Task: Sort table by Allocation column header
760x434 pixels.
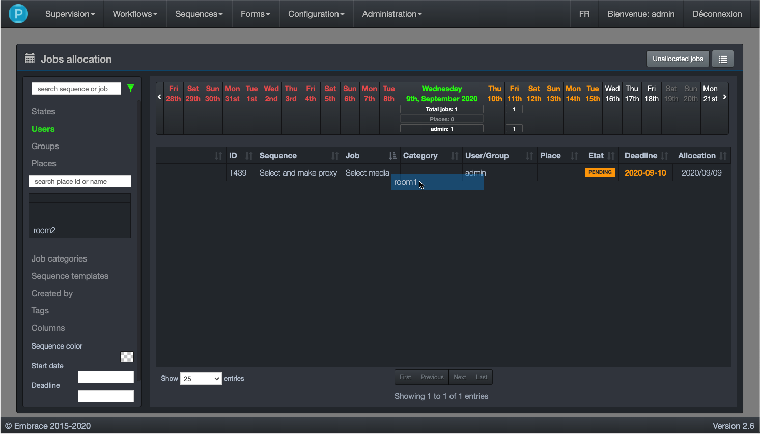Action: 702,156
